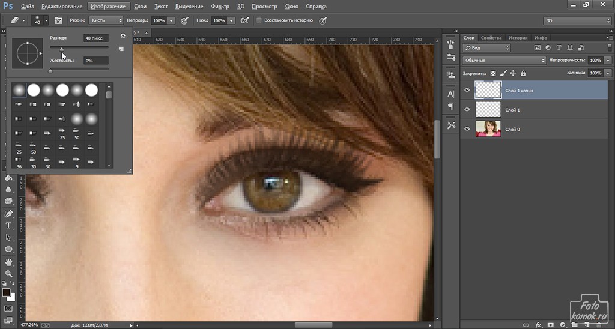This screenshot has width=615, height=329.
Task: Filter layers by pixel type
Action: tap(538, 48)
